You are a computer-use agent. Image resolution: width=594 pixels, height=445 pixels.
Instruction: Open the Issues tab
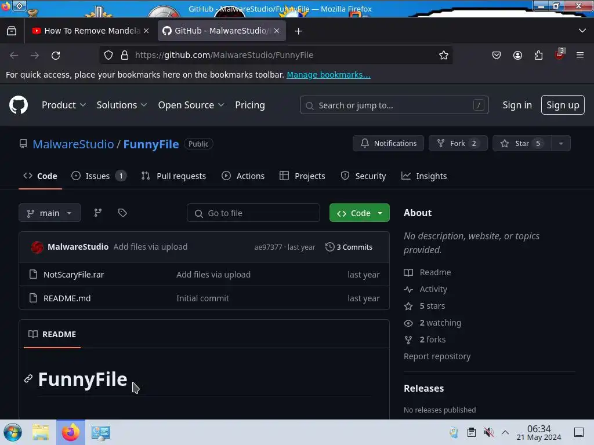99,176
